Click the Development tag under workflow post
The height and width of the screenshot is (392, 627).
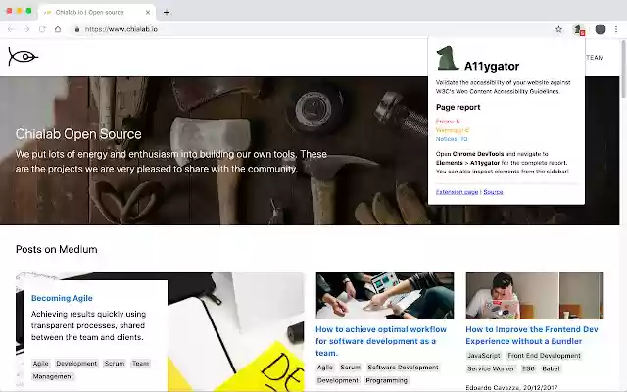click(x=338, y=380)
